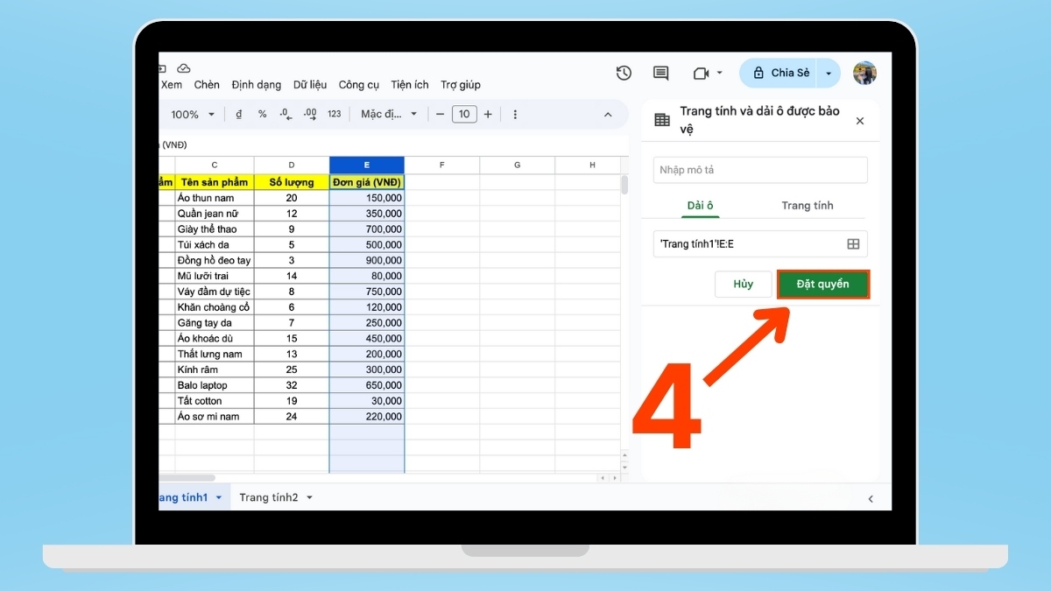This screenshot has height=591, width=1051.
Task: Open the Dữ liệu menu
Action: [310, 85]
